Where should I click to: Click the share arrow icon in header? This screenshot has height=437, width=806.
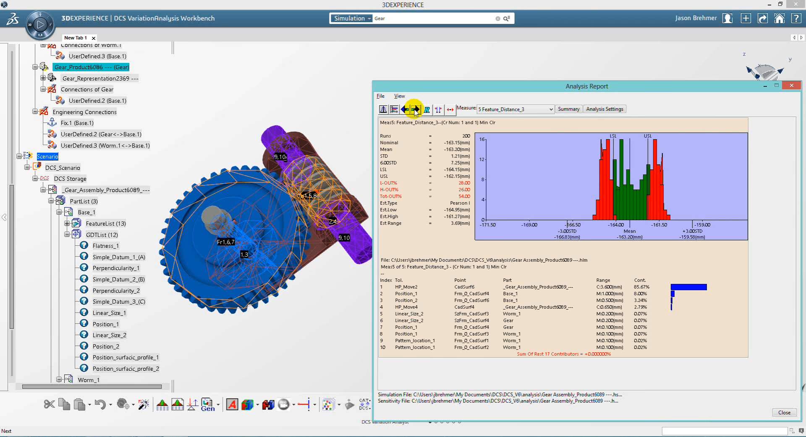[762, 18]
